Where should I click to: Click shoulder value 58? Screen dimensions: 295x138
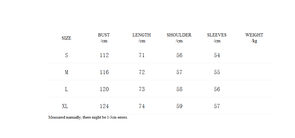click(179, 89)
